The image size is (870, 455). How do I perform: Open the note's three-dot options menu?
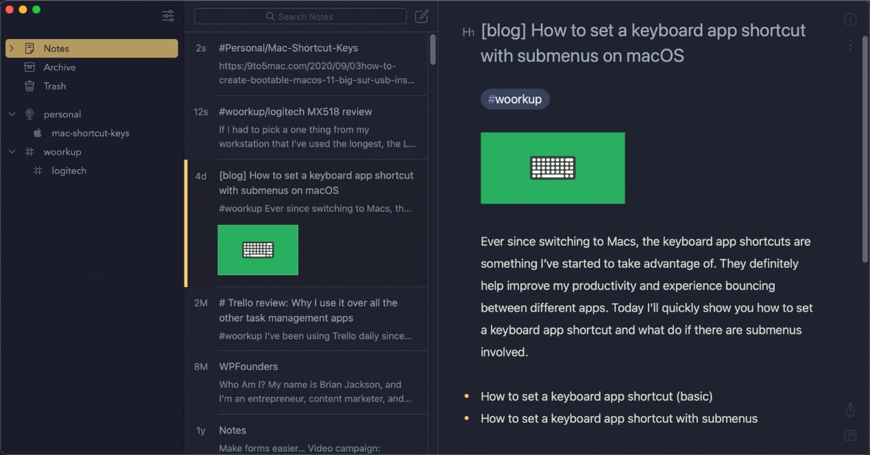point(850,44)
